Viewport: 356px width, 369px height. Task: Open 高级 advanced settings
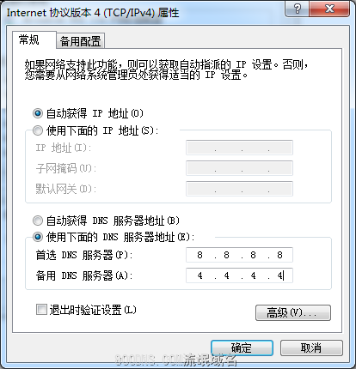293,312
